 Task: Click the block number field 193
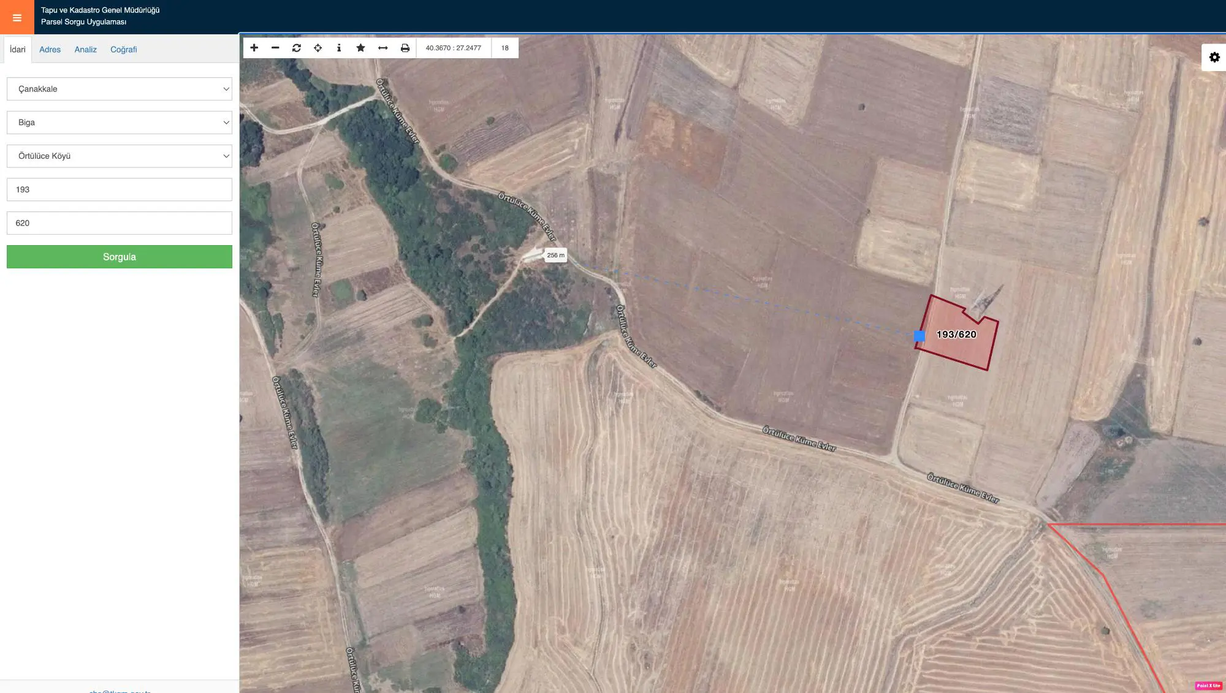coord(120,189)
